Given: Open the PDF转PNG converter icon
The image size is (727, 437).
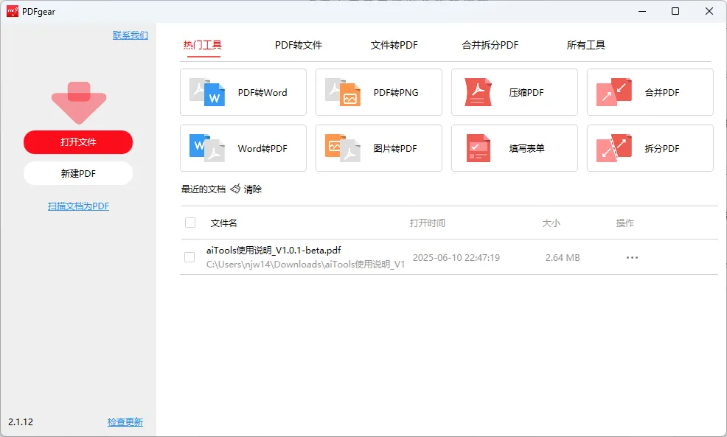Looking at the screenshot, I should 343,92.
